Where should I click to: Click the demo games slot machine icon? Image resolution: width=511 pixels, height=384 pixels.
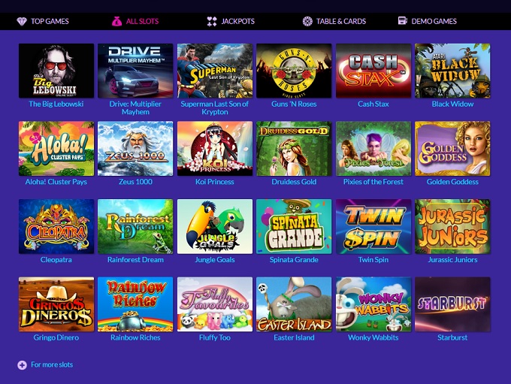403,21
